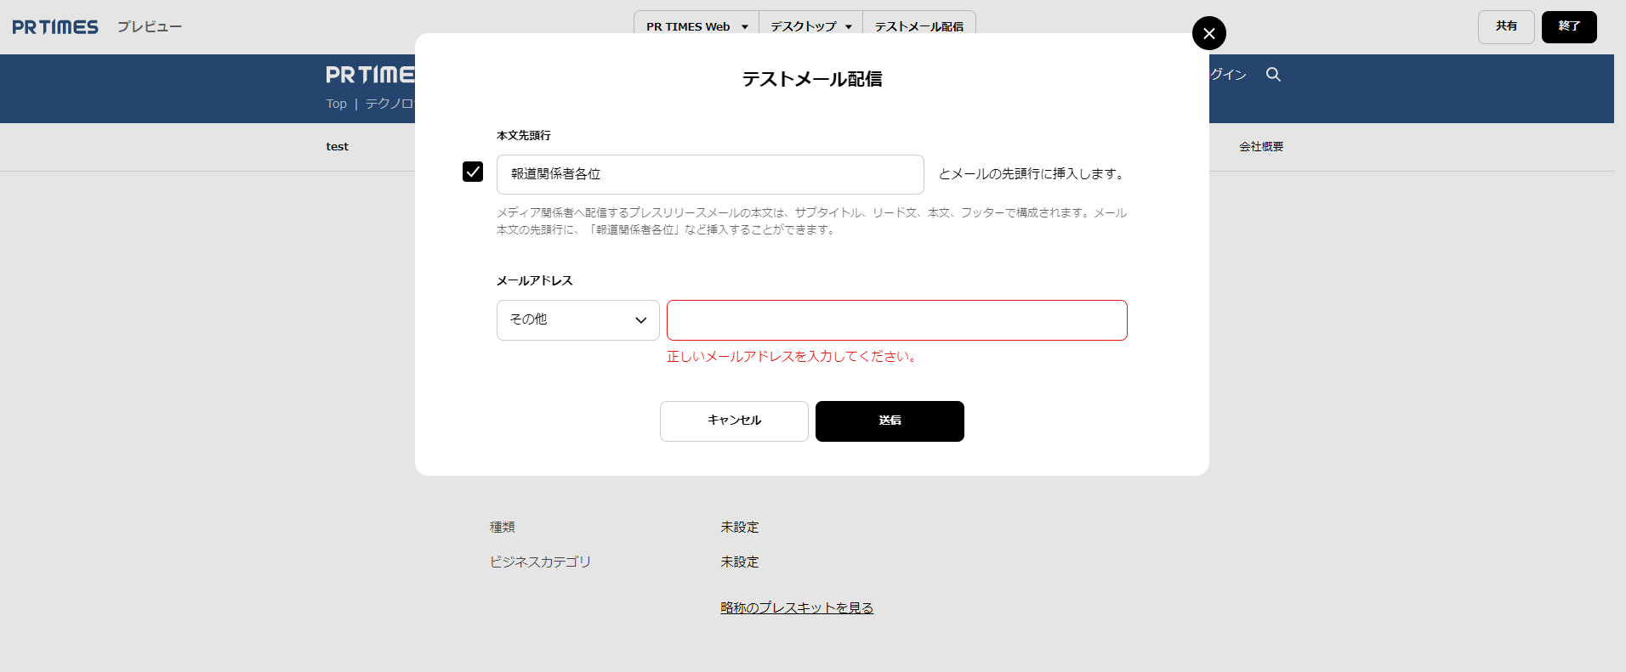Viewport: 1626px width, 672px height.
Task: Open the その他 address dropdown
Action: [x=577, y=320]
